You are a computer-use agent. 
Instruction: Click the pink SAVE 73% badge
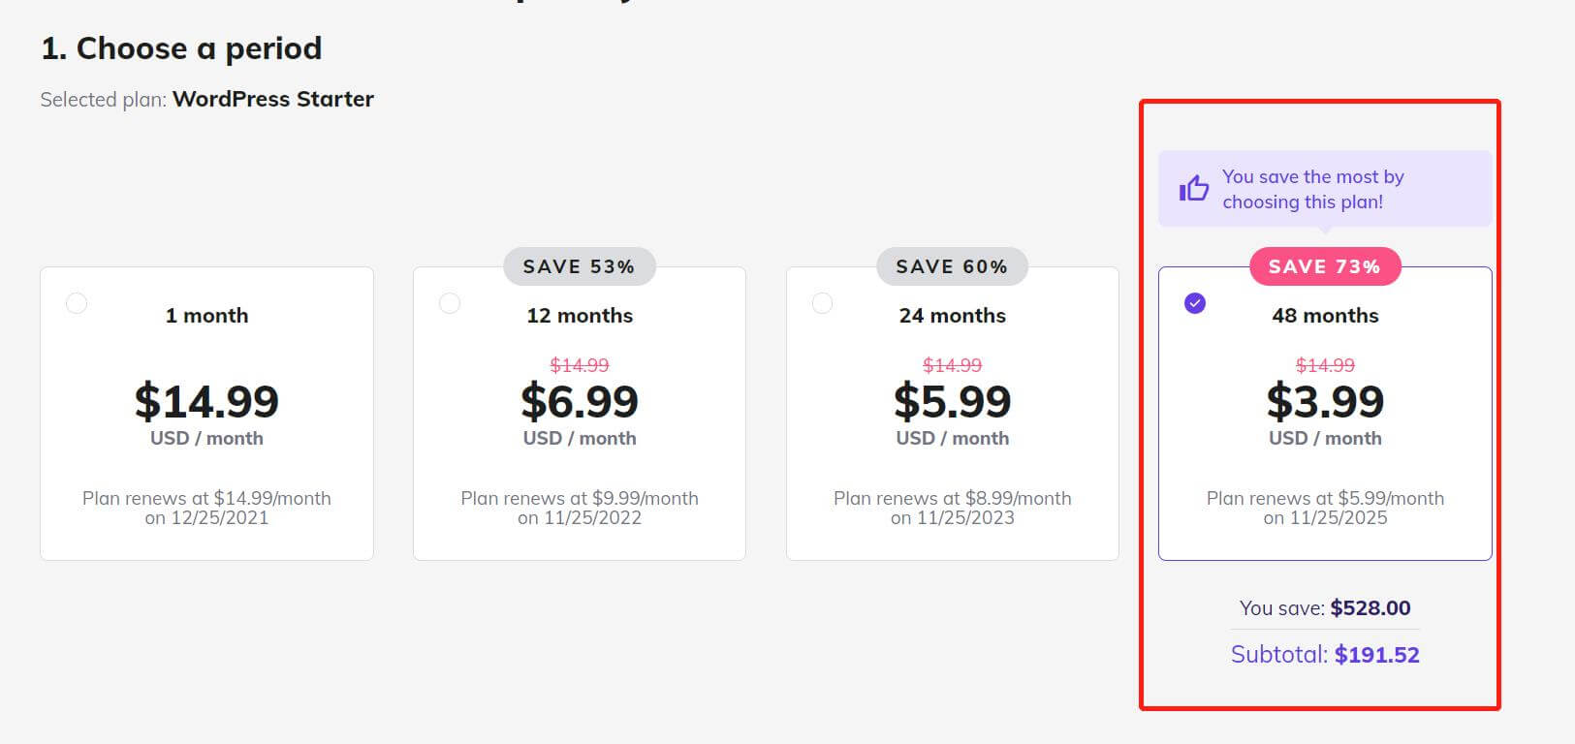1324,266
